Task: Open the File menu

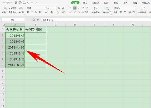Action: pyautogui.click(x=8, y=3)
